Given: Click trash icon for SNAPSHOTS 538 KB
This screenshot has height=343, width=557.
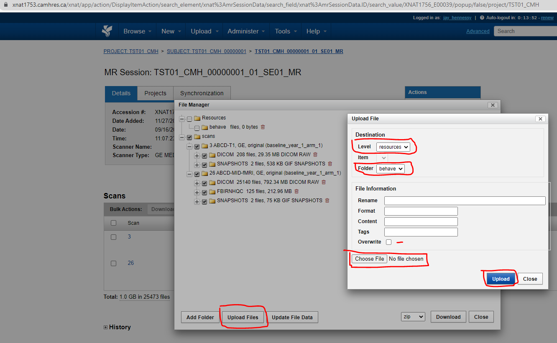Looking at the screenshot, I should click(330, 164).
